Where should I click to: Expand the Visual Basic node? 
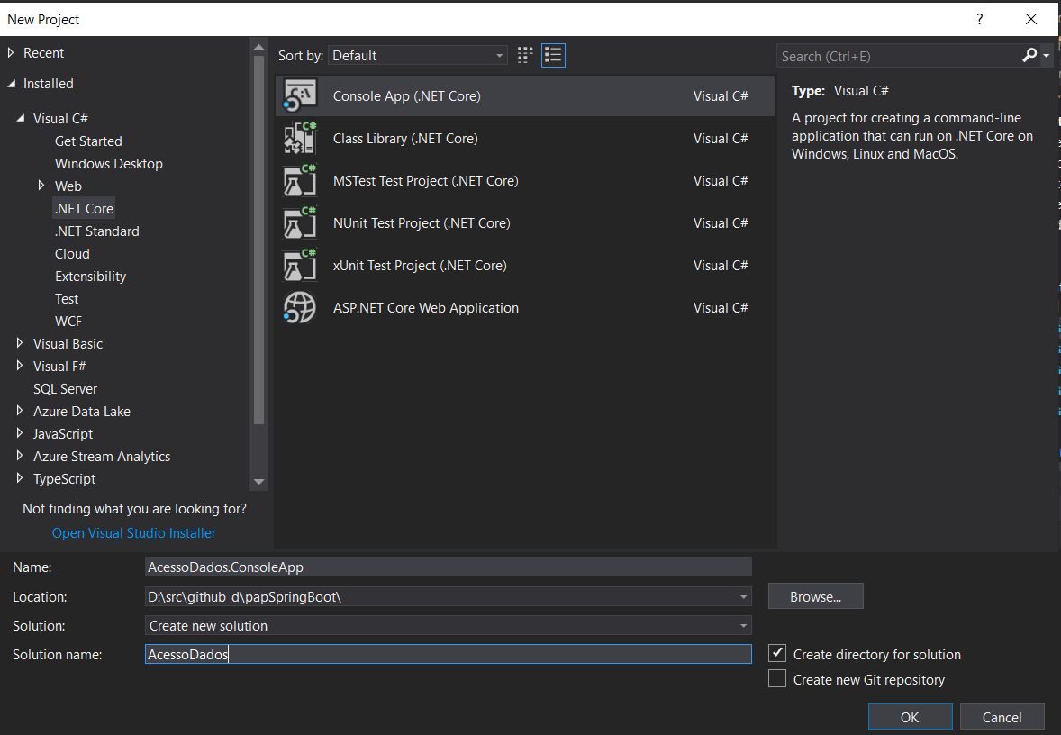coord(20,343)
